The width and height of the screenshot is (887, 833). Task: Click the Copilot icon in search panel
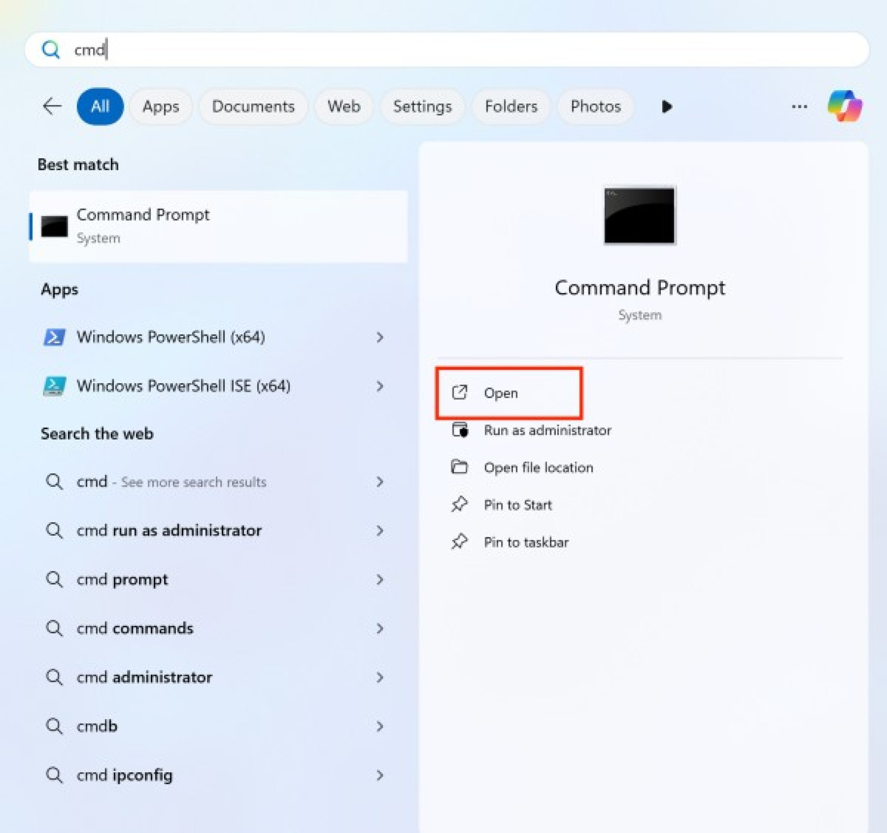(844, 106)
